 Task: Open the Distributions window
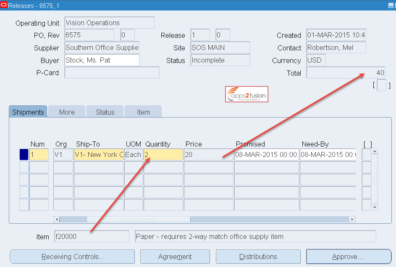(258, 257)
